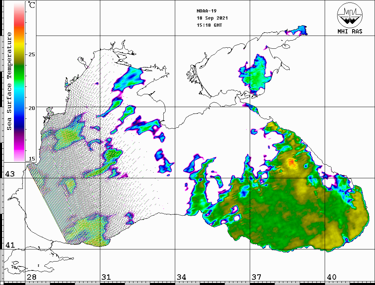The height and width of the screenshot is (285, 375).
Task: Click the 'Sea Surface Temperature' legend title
Action: 9,81
